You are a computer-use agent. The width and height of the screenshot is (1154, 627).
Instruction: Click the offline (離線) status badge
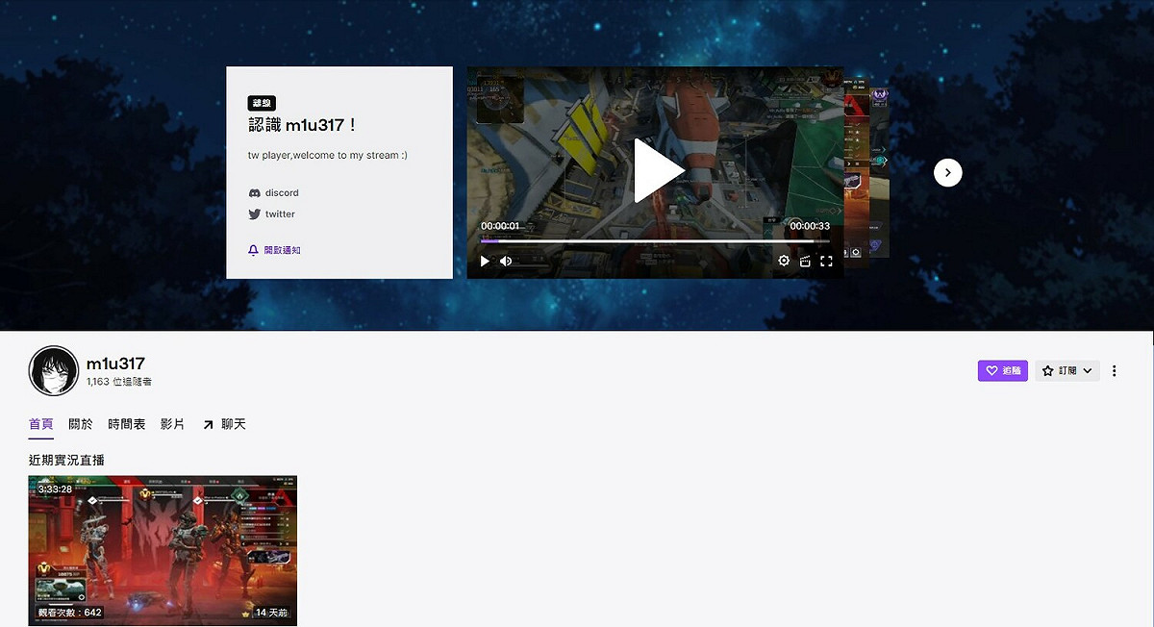[262, 103]
